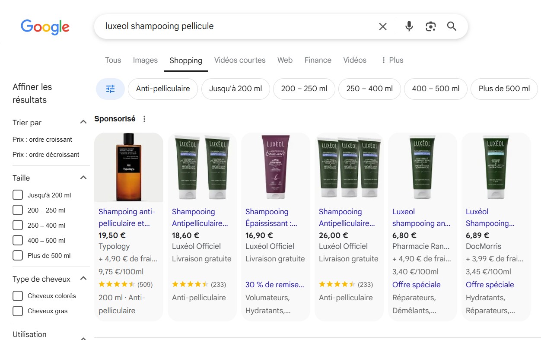
Task: Click the 30 % de remise offer link
Action: (275, 285)
